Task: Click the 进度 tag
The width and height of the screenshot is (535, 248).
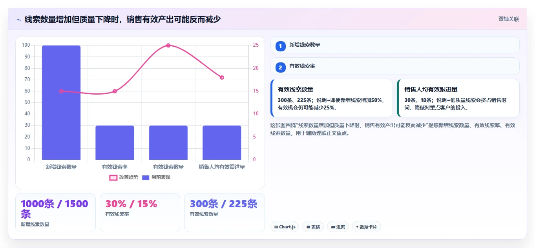Action: pyautogui.click(x=338, y=227)
